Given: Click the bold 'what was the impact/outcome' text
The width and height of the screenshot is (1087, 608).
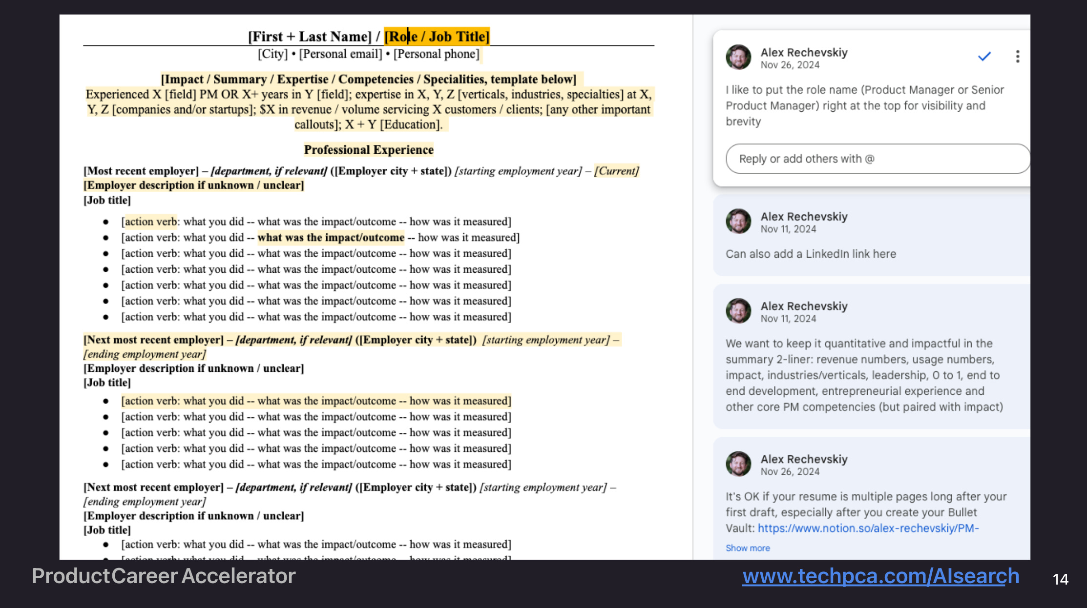Looking at the screenshot, I should point(331,238).
